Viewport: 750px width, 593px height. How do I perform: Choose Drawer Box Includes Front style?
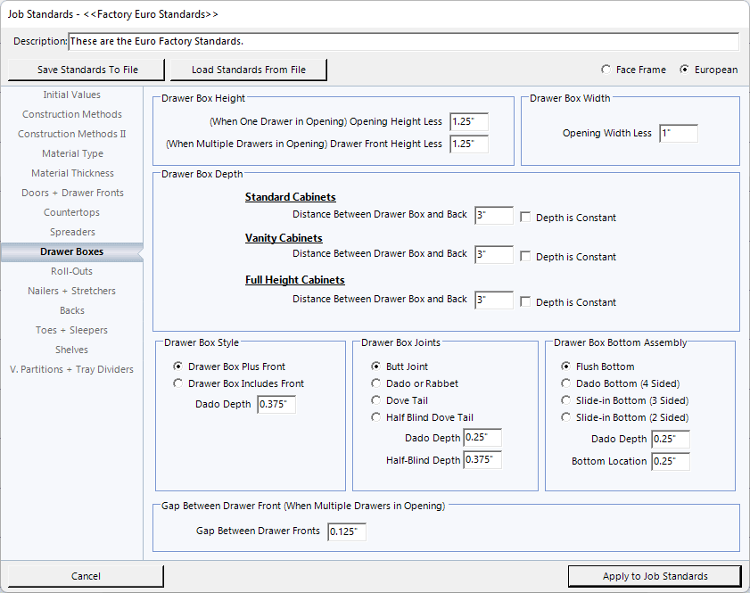(x=178, y=383)
